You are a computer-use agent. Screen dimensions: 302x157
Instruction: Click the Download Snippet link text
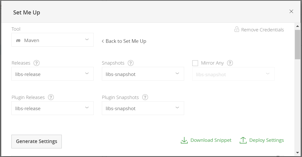click(x=211, y=140)
